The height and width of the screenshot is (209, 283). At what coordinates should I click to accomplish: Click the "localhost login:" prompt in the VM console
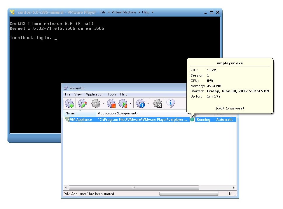[31, 38]
